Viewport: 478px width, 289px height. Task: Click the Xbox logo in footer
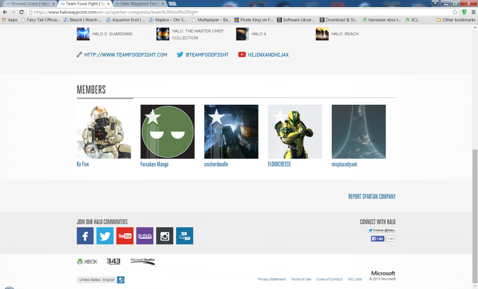(87, 262)
